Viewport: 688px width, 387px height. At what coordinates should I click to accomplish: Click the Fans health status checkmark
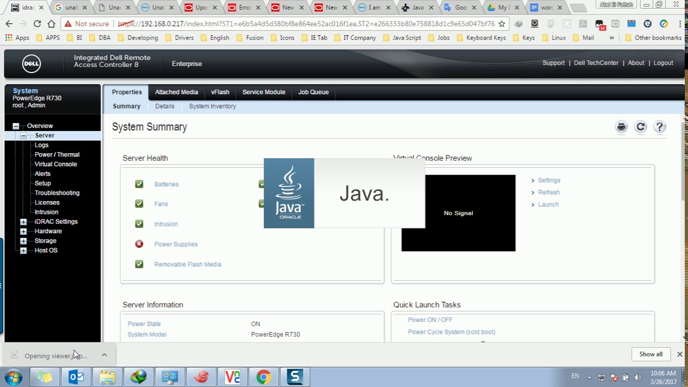pyautogui.click(x=139, y=204)
